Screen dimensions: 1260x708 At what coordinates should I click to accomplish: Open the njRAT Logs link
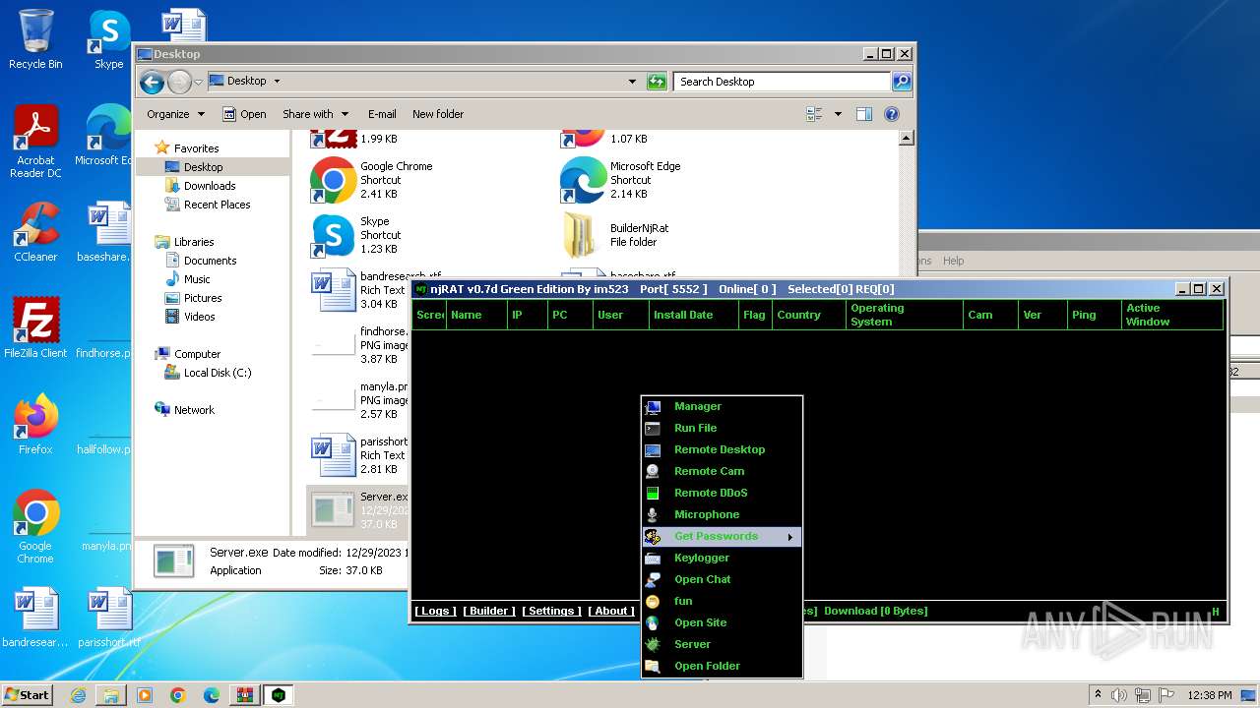[435, 611]
